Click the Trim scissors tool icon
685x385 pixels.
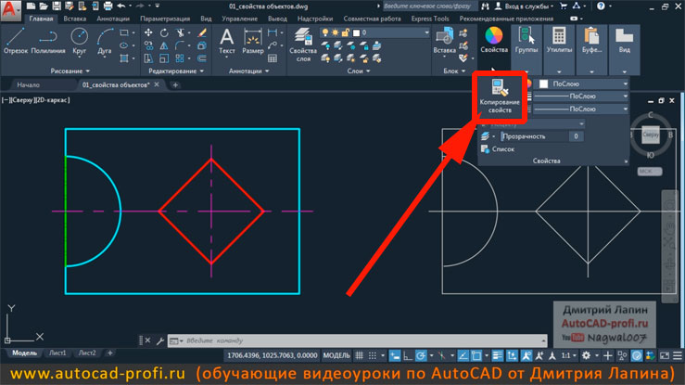coord(180,32)
